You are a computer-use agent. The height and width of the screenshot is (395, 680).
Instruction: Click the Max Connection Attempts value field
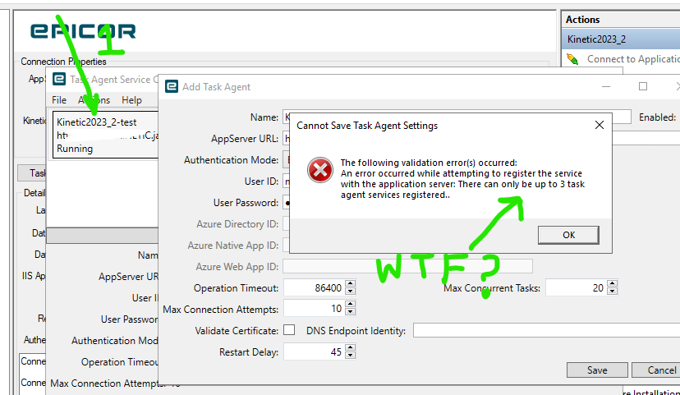click(x=315, y=309)
